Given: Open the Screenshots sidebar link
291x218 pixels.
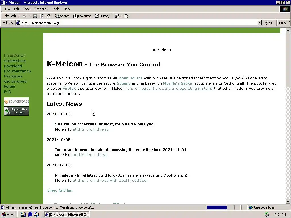Looking at the screenshot, I should pos(15,61).
